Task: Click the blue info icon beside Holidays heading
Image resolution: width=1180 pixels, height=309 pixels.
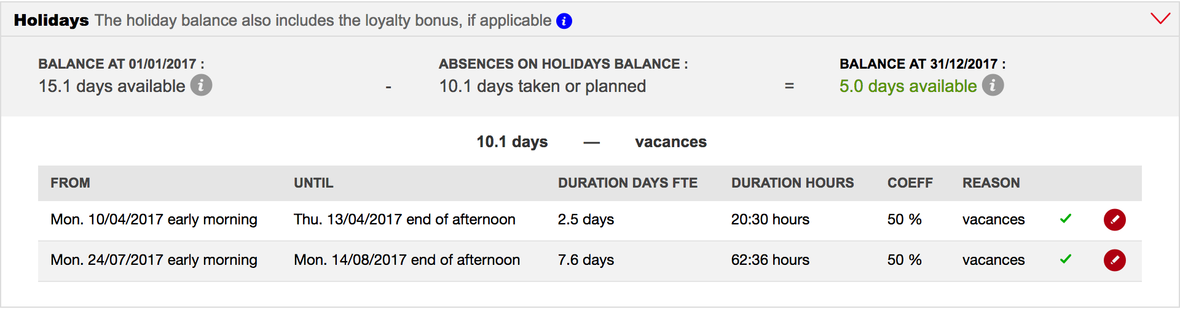Action: tap(564, 21)
